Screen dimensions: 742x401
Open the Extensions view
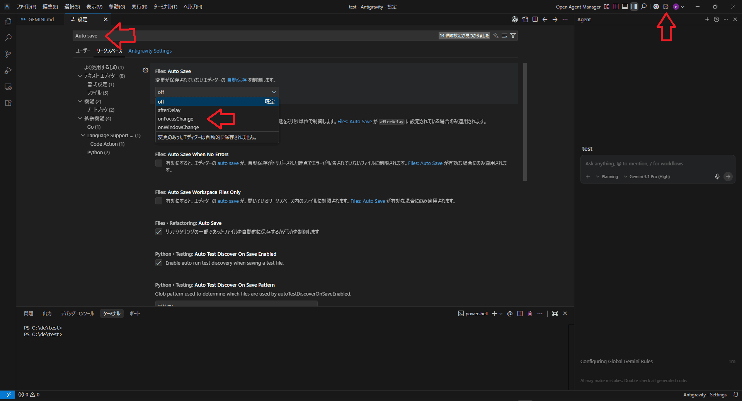[8, 103]
